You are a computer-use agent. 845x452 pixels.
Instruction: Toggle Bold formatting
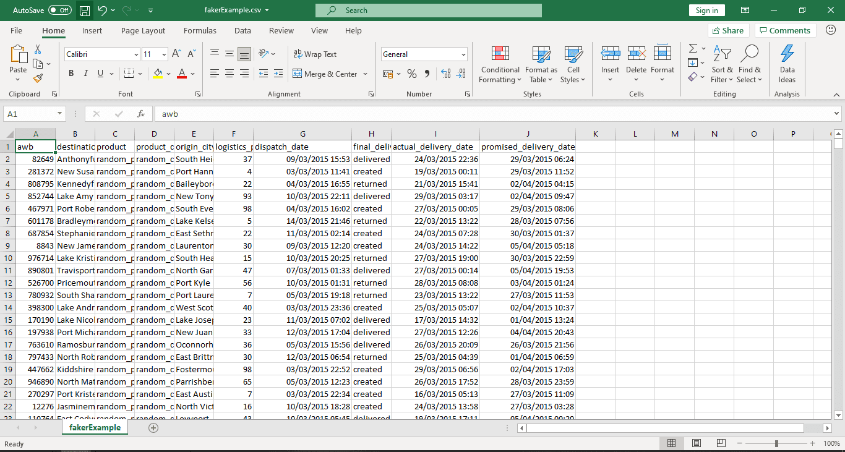(71, 74)
